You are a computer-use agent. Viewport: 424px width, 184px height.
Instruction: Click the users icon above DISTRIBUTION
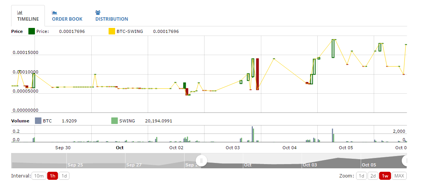point(97,12)
